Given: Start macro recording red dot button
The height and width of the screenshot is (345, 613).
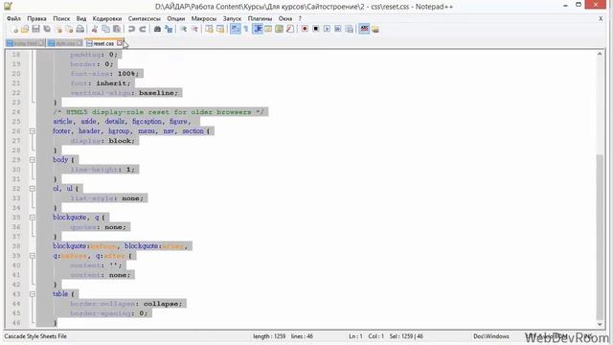Looking at the screenshot, I should (305, 29).
